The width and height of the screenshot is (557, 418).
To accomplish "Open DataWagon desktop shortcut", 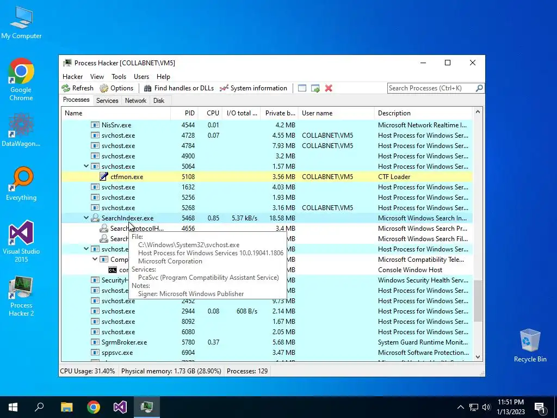I will [21, 130].
